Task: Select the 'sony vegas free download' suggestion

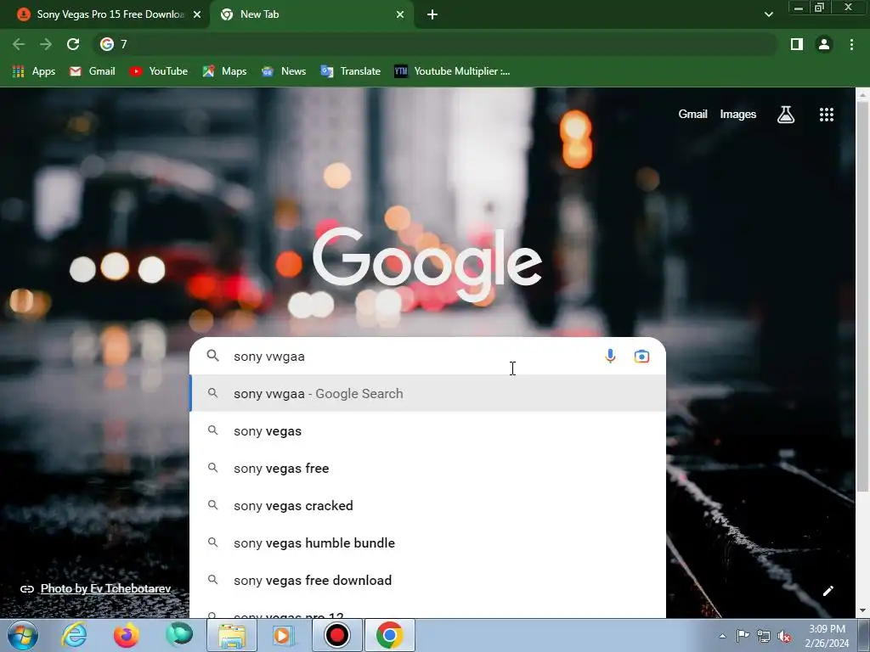Action: 428,580
